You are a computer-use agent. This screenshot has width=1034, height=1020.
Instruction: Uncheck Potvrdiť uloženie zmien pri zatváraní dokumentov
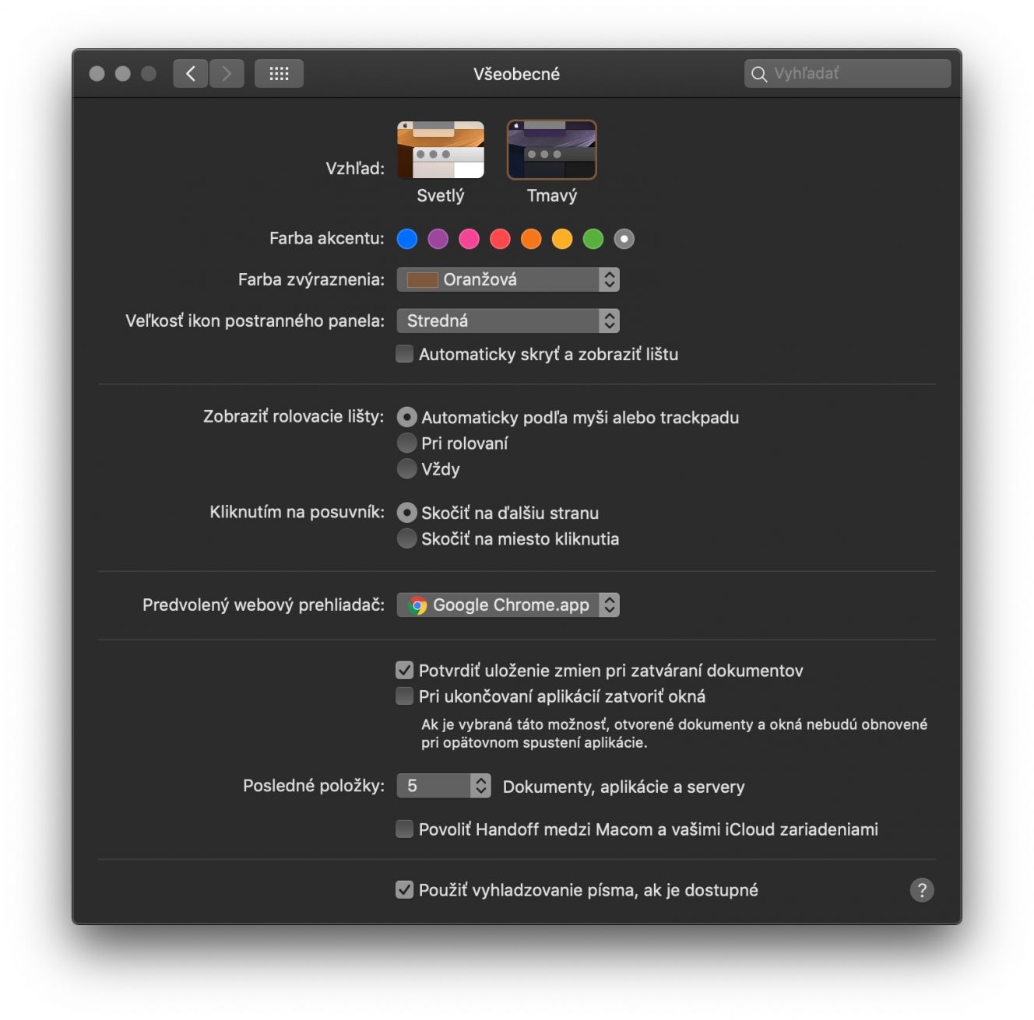point(404,670)
